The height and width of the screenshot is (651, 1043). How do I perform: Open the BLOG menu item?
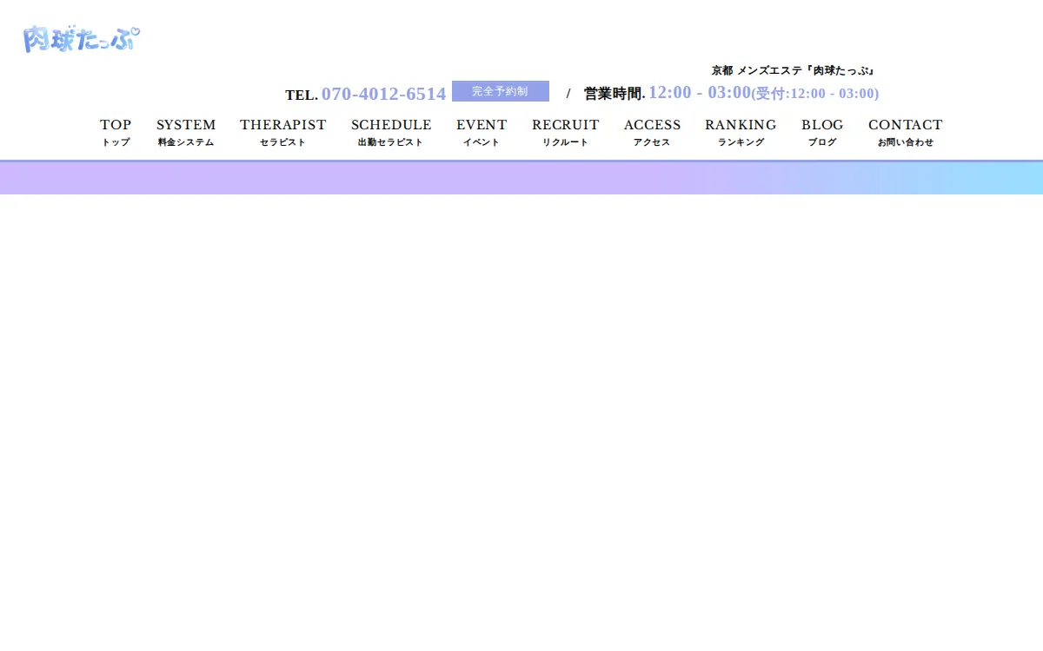[x=822, y=132]
